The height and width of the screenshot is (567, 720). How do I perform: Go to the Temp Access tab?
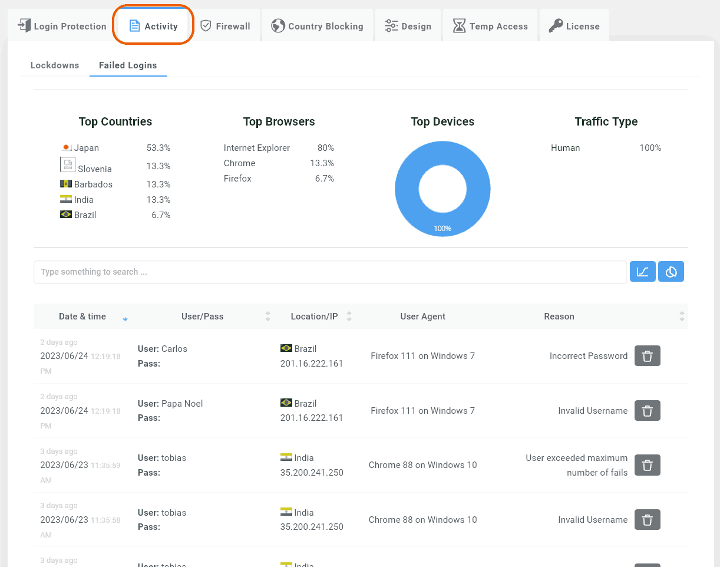click(489, 27)
